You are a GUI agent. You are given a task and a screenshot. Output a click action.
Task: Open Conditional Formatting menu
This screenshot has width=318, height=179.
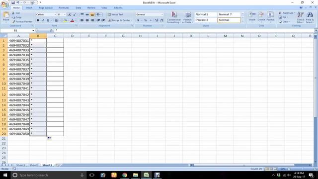174,17
